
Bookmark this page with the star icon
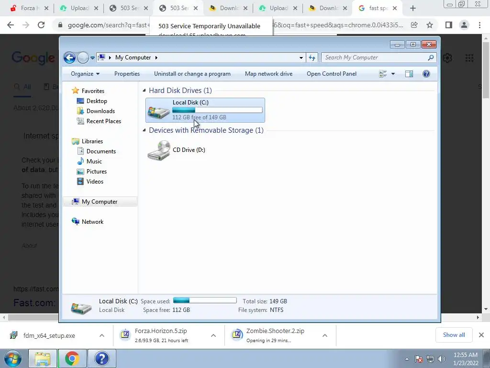point(430,25)
